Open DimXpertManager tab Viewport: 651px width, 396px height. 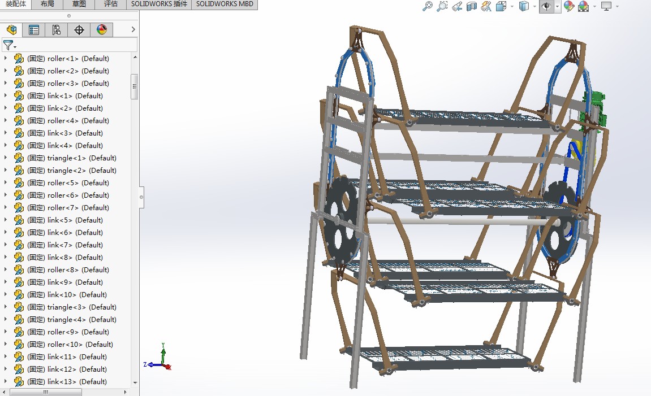coord(79,30)
